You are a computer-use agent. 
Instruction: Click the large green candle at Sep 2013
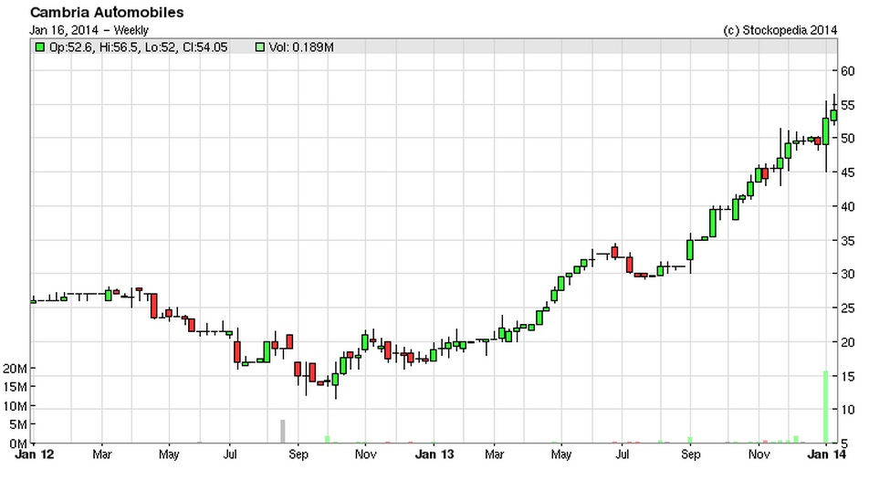[690, 249]
